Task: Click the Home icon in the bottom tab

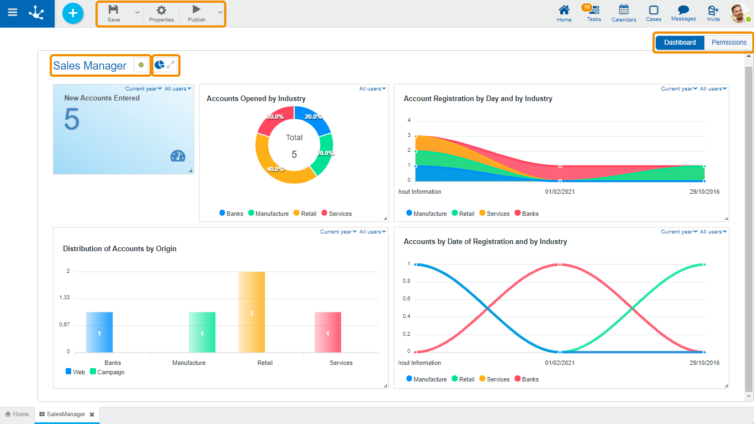Action: coord(8,414)
